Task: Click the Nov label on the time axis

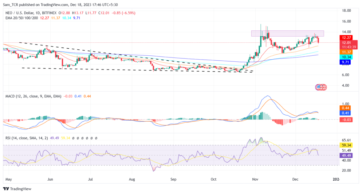Action: [255, 179]
